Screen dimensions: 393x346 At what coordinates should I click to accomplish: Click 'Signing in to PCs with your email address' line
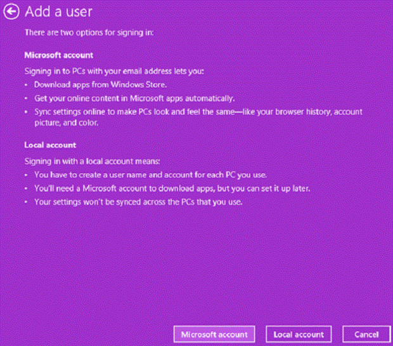click(x=114, y=71)
